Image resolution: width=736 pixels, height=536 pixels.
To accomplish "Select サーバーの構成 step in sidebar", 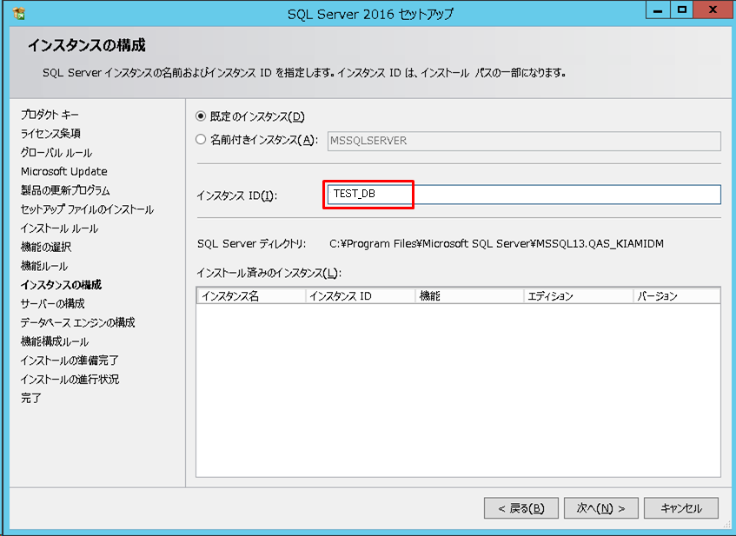I will click(52, 304).
